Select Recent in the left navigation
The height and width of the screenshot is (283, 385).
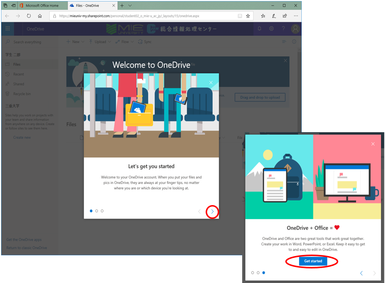point(30,74)
